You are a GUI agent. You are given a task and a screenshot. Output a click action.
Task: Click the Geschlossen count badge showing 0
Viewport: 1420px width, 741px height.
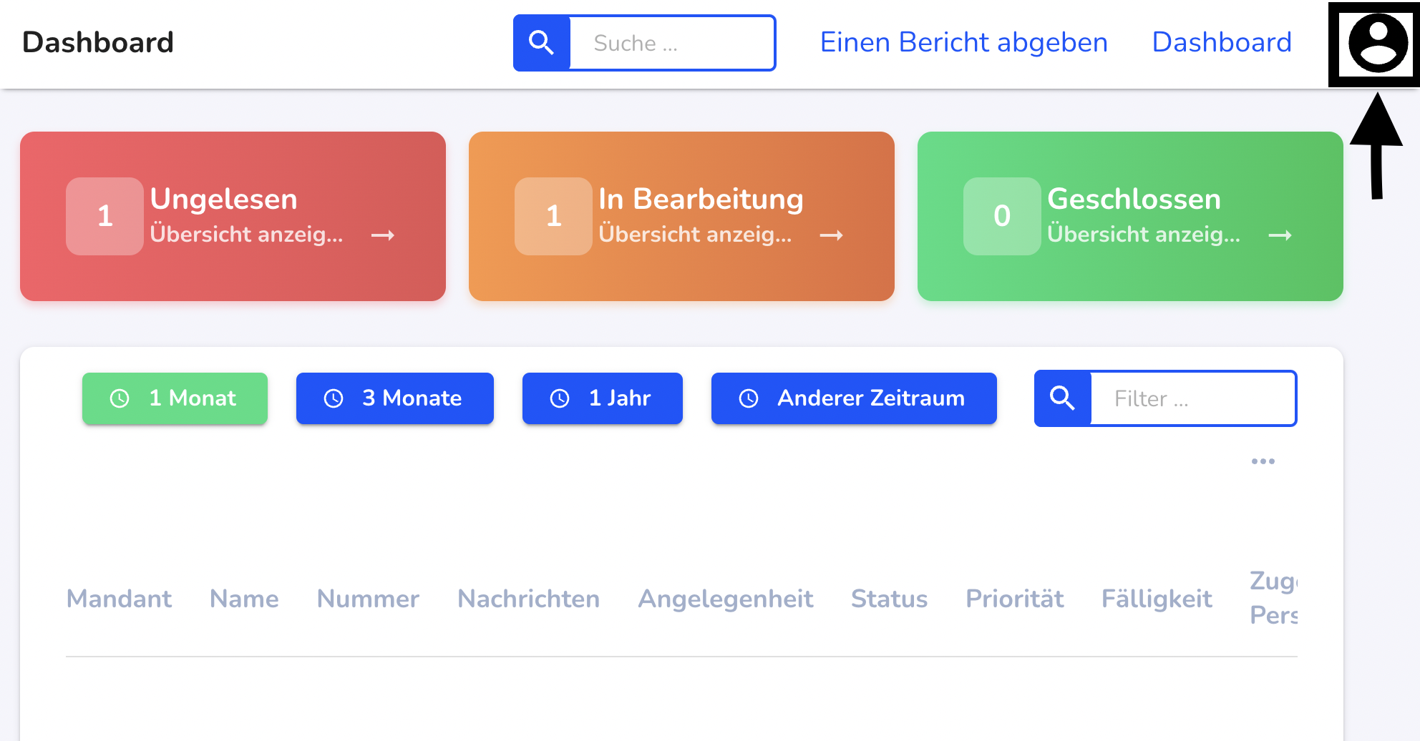pos(1002,216)
